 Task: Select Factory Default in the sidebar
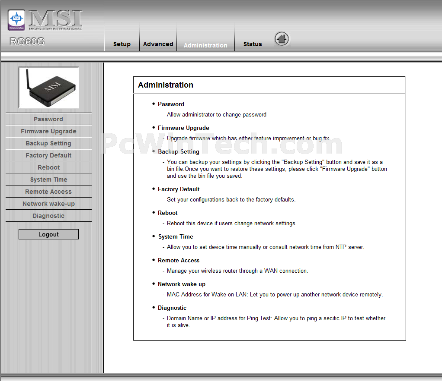pos(48,155)
